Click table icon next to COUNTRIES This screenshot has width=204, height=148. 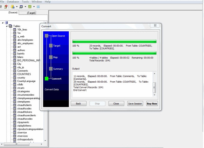coord(15,74)
